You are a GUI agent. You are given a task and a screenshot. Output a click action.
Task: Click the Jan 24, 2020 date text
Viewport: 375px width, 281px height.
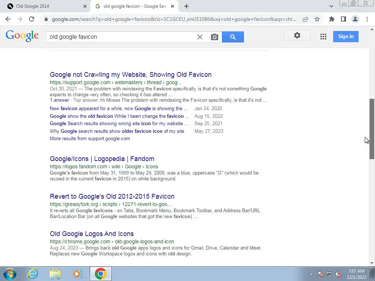208,108
